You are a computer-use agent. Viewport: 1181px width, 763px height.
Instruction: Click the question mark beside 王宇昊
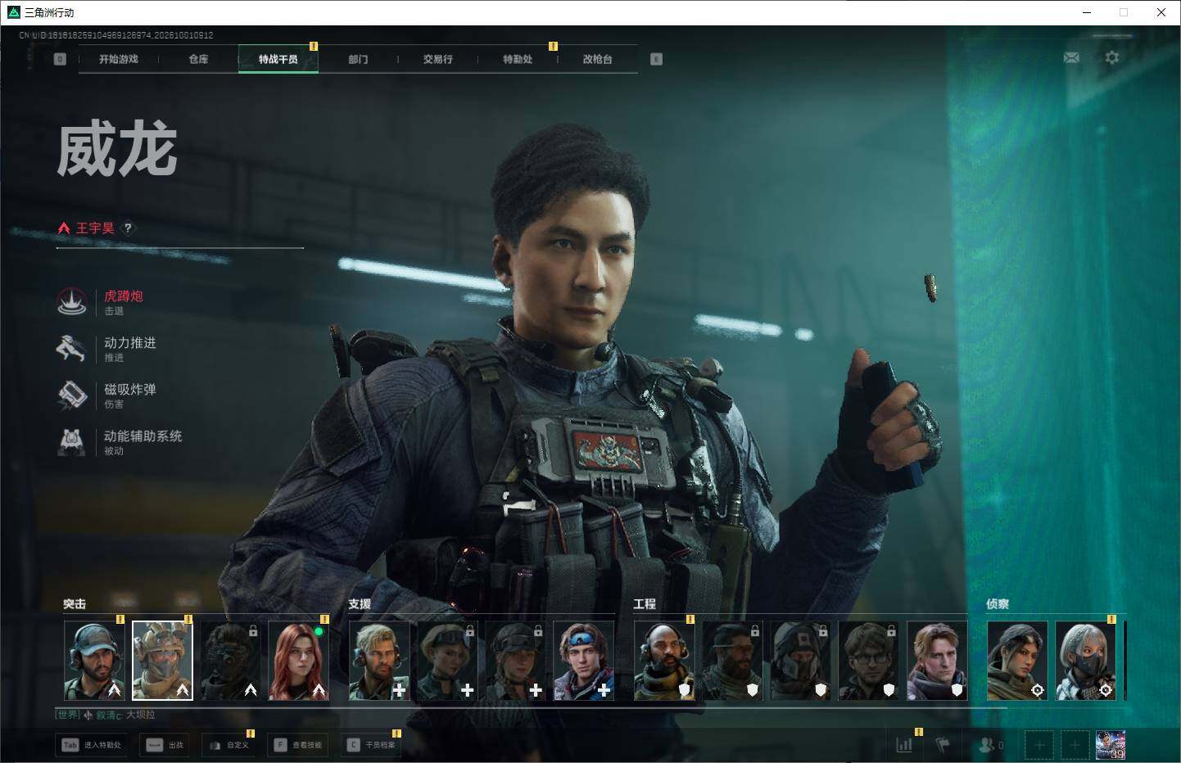(x=128, y=228)
